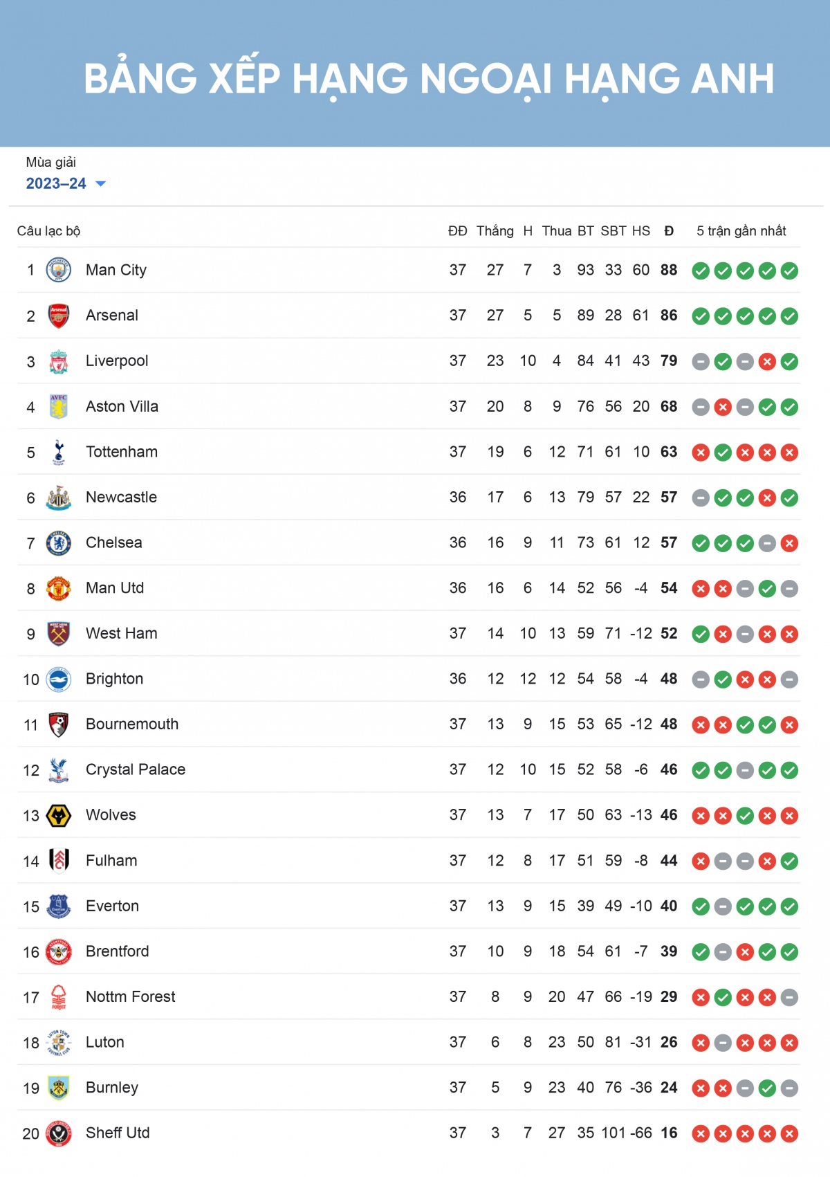Click the Wolves badge icon
This screenshot has width=830, height=1177.
click(x=59, y=815)
